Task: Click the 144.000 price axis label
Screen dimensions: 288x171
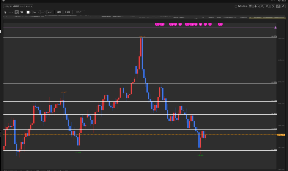Action: coord(281,126)
